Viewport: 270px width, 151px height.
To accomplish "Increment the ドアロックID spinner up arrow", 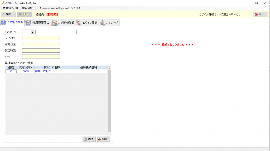I will pyautogui.click(x=33, y=31).
